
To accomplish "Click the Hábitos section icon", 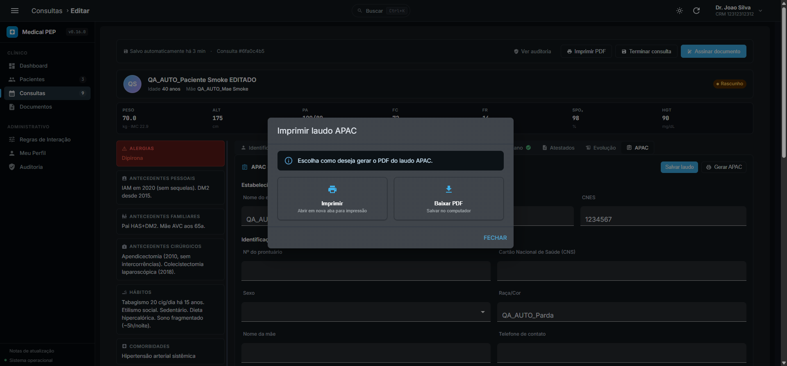I will [x=124, y=292].
